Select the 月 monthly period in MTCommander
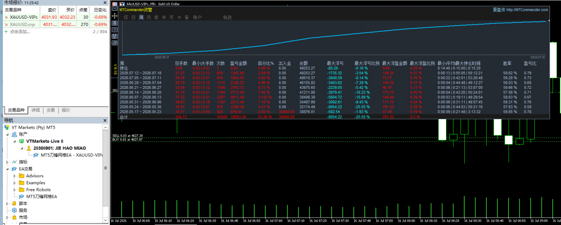The width and height of the screenshot is (561, 225). 149,17
